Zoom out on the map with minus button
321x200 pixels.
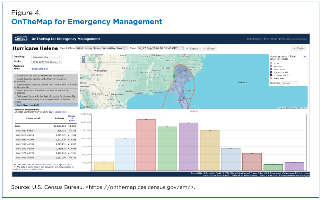(83, 61)
